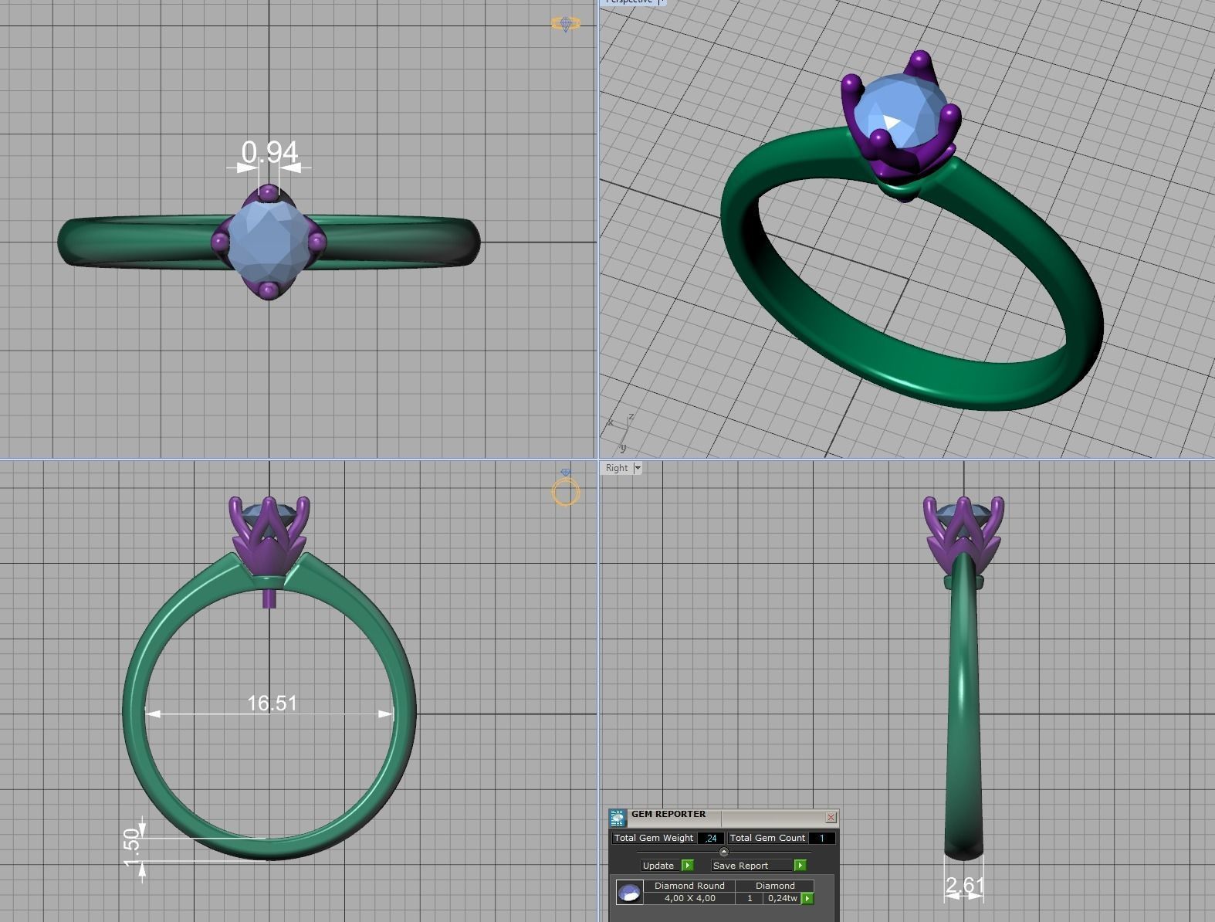Select the 16.51 inner diameter dimension
Screen dimensions: 1215x922
[272, 703]
